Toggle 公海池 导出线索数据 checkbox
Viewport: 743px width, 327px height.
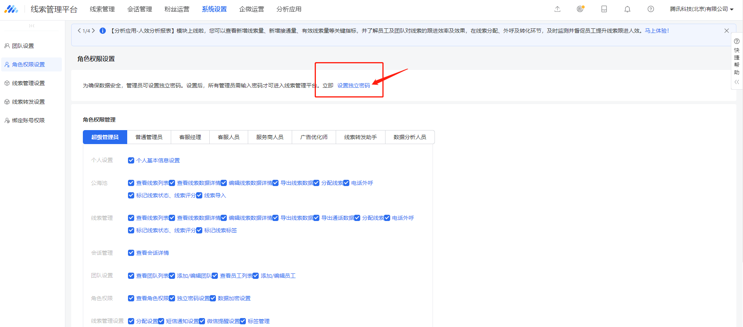coord(275,183)
